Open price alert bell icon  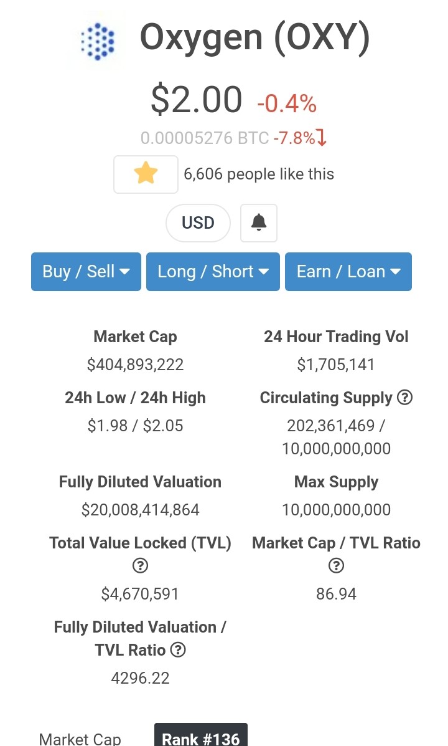(259, 222)
